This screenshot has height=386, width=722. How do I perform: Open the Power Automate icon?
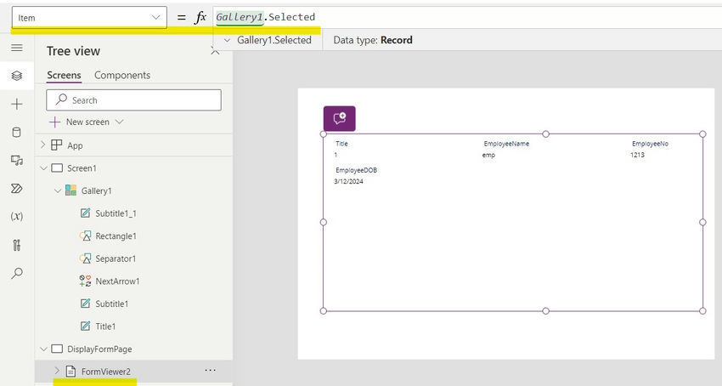coord(17,189)
